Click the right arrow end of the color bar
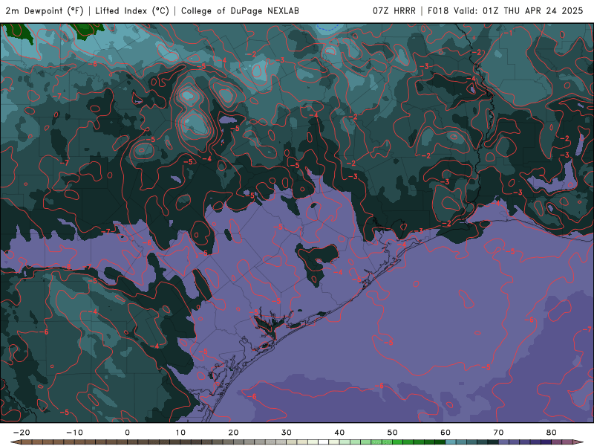The height and width of the screenshot is (446, 594). 578,442
